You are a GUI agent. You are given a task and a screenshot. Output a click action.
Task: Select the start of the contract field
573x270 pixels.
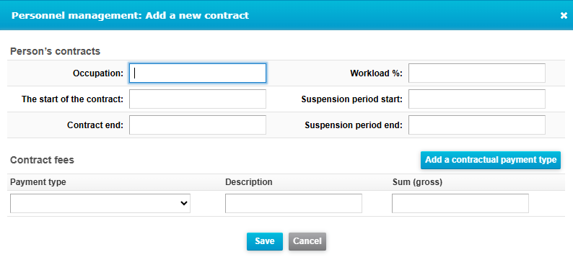tap(198, 99)
